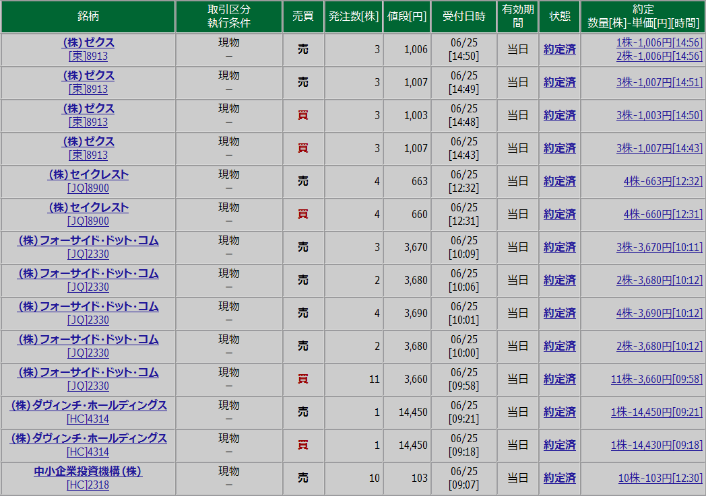Open the [JQ]2330 code in the 11-share buy row
Image resolution: width=706 pixels, height=496 pixels.
click(88, 386)
